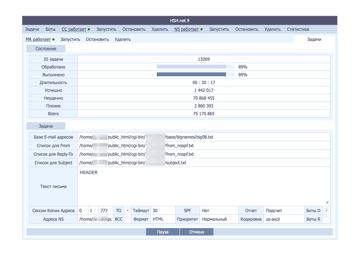Open Приоритет dropdown showing Нормальный

tap(219, 219)
